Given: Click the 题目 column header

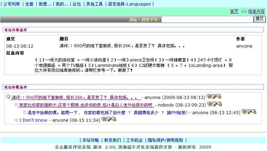Looking at the screenshot, I should click(x=64, y=39).
